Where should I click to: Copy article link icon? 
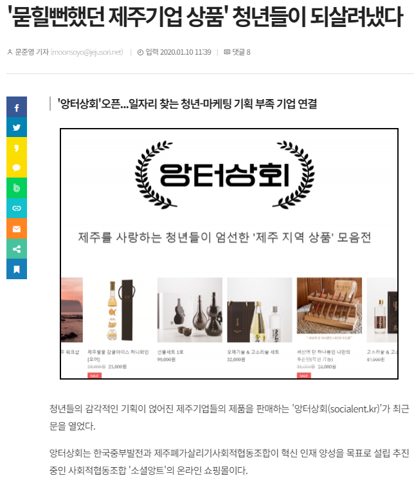point(17,208)
